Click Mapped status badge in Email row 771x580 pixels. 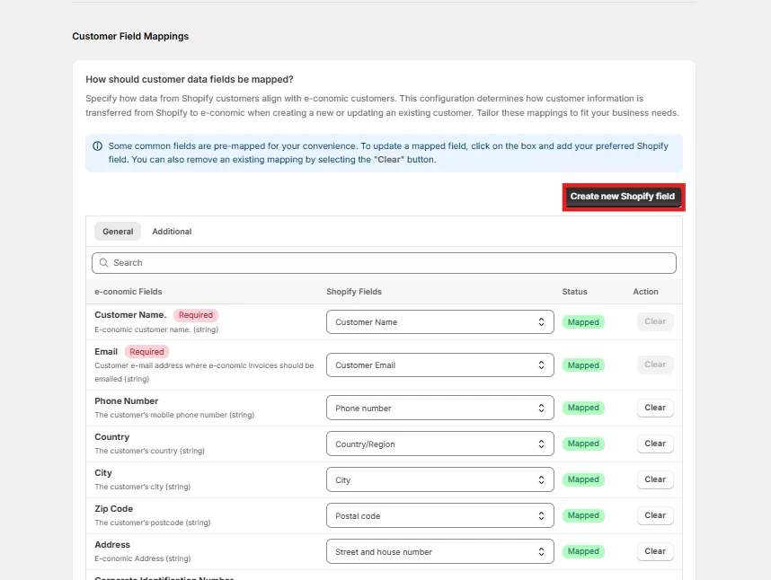583,365
